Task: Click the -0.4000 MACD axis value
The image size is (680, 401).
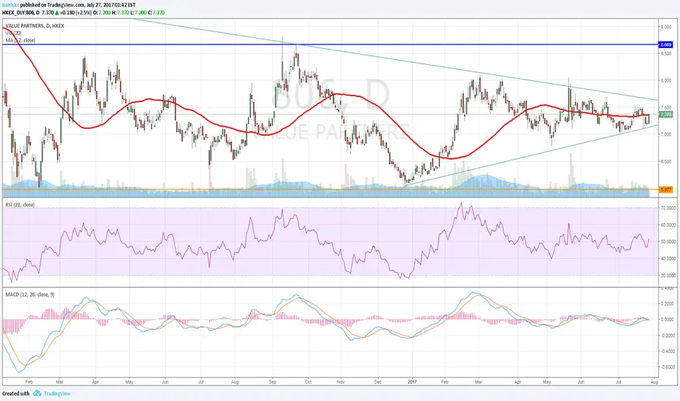Action: click(x=667, y=351)
